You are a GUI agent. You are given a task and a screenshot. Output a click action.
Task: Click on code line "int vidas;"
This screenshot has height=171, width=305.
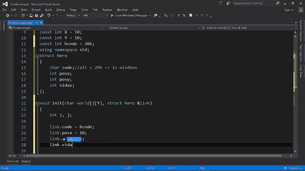(x=62, y=85)
